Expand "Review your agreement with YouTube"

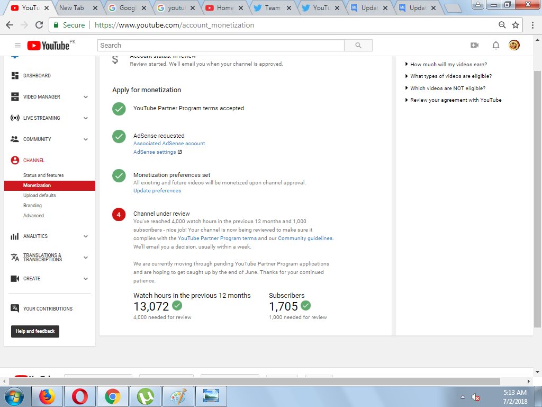(x=453, y=100)
